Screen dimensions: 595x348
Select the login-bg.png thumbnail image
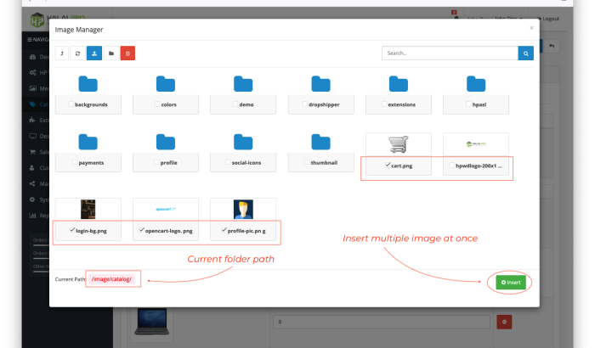click(88, 210)
